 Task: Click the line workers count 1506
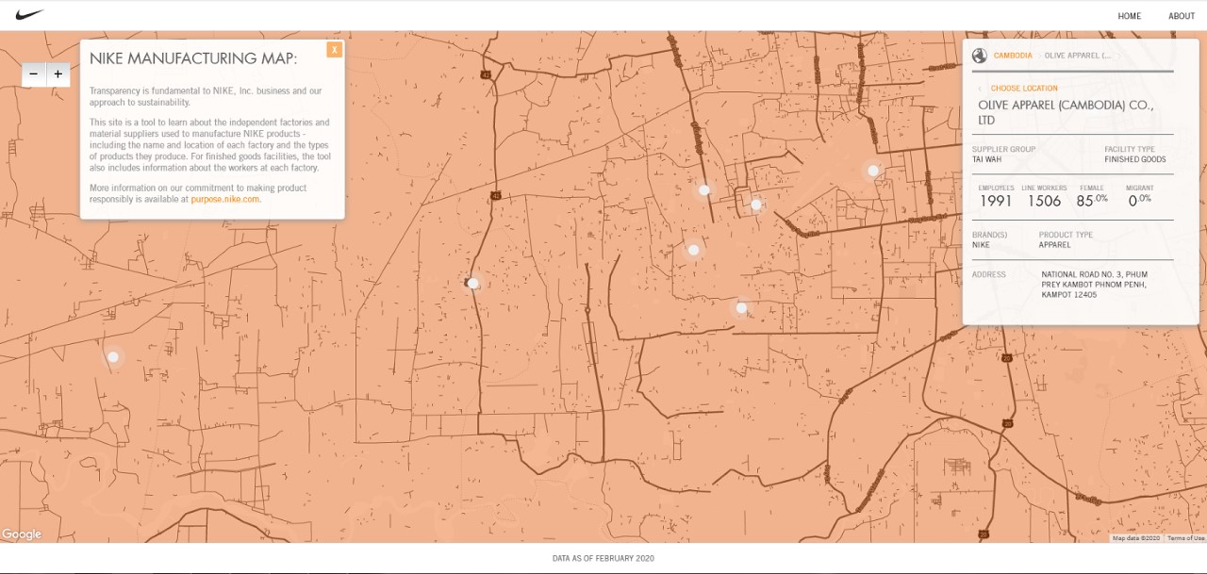(1045, 201)
